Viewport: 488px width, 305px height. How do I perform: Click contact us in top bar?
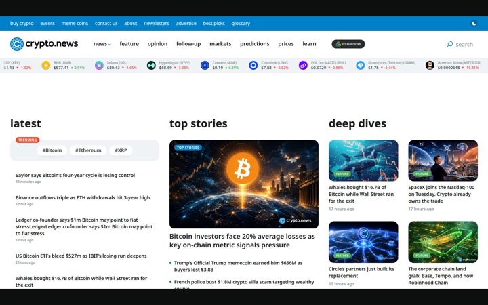(x=106, y=23)
